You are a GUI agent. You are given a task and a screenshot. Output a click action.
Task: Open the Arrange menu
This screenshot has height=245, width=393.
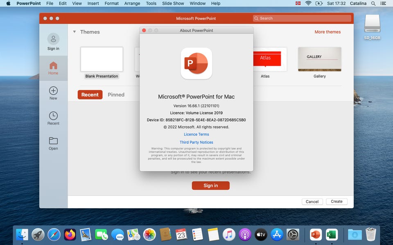point(132,3)
